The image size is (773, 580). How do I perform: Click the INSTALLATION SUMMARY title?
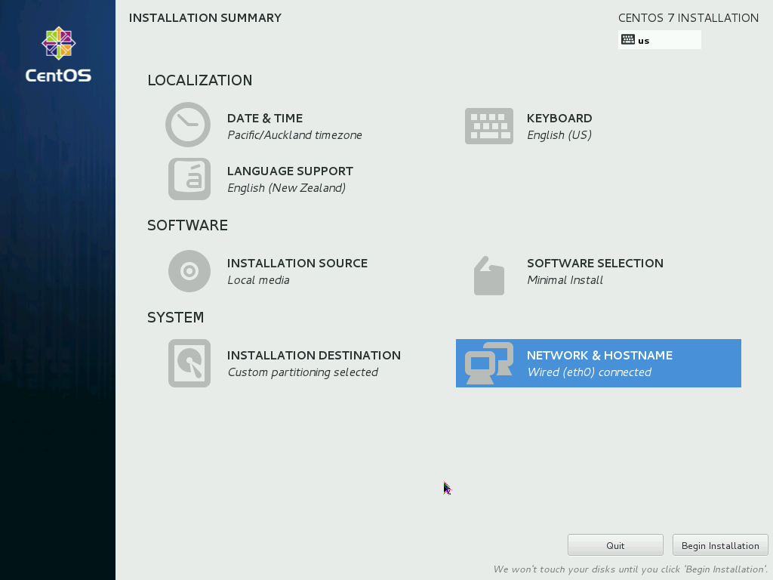click(x=205, y=18)
